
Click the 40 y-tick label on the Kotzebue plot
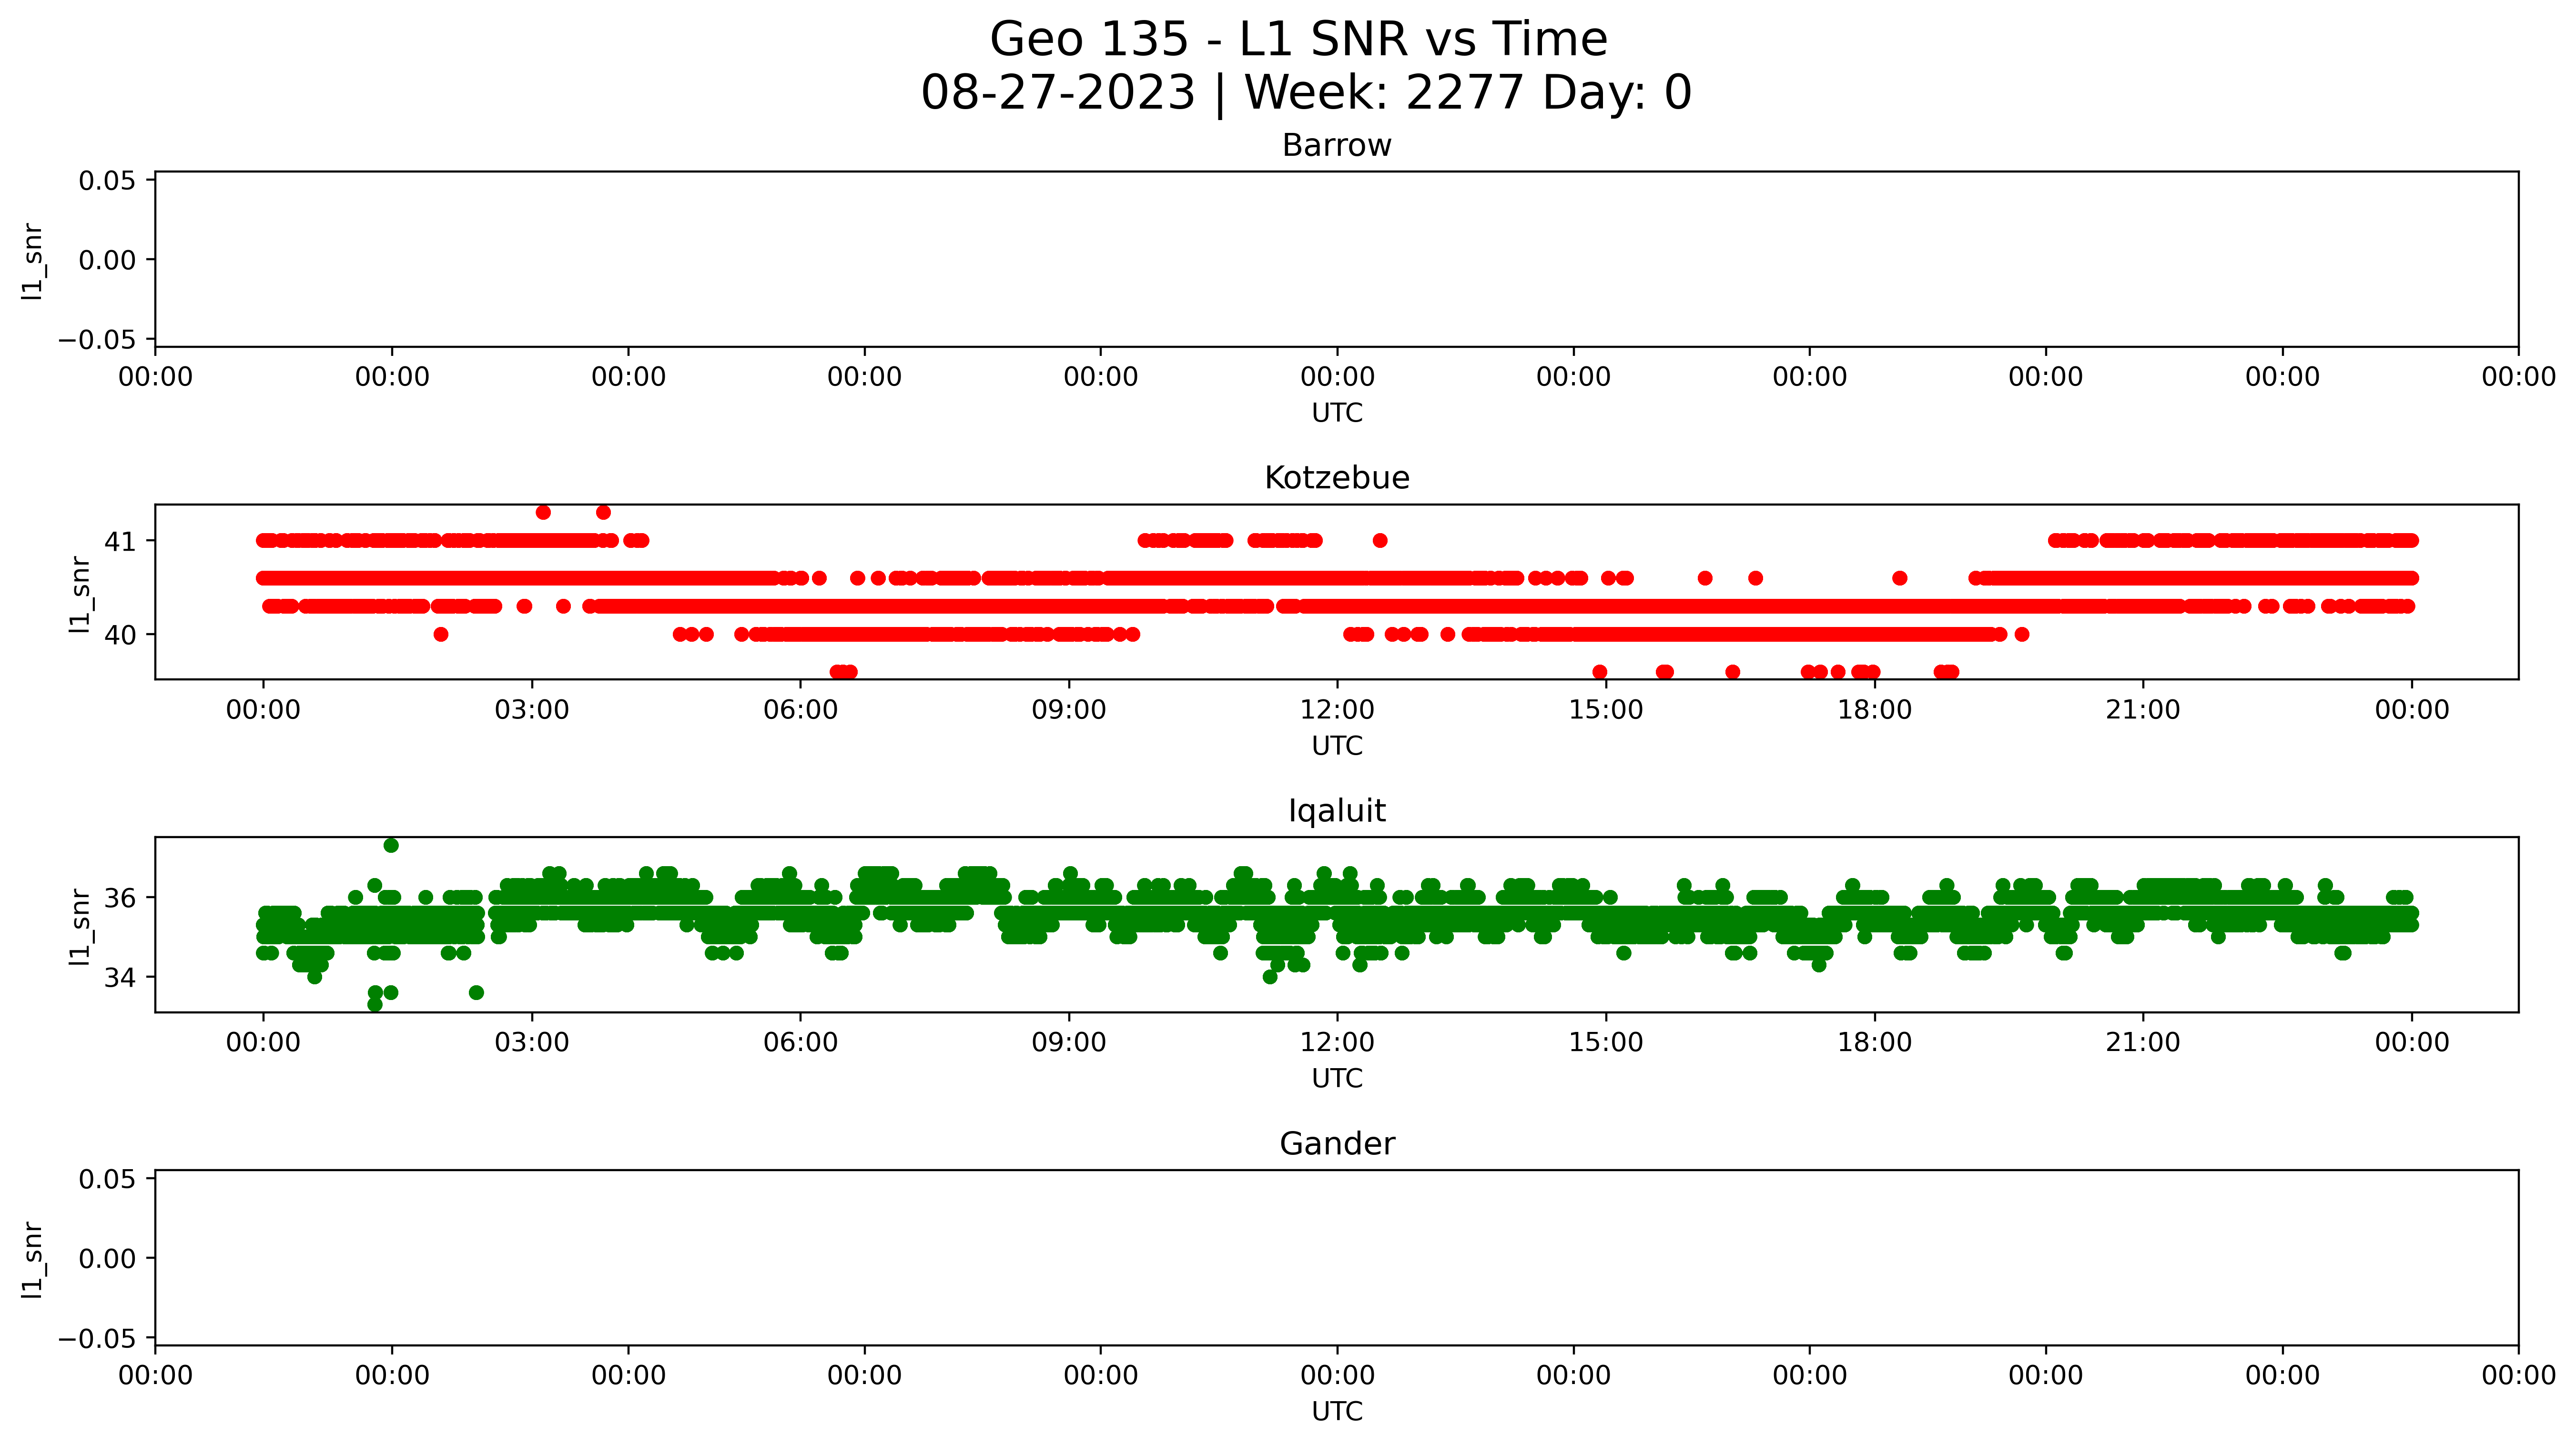(120, 635)
